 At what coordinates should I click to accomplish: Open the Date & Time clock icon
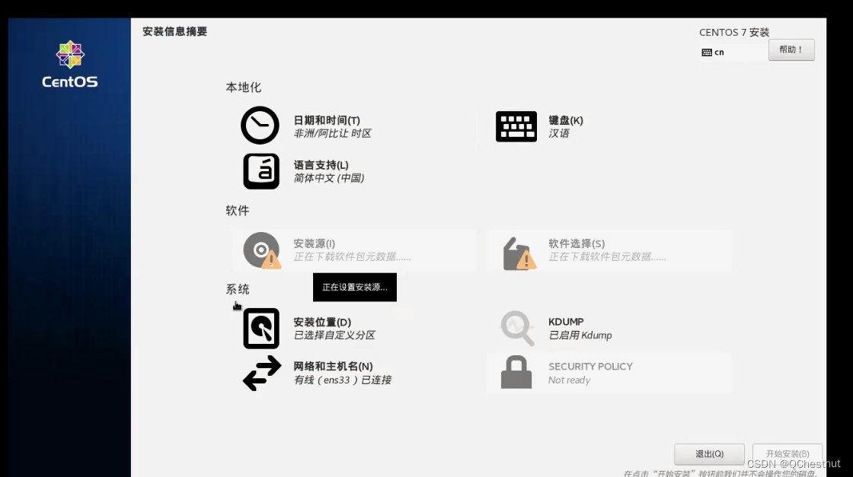(x=260, y=126)
